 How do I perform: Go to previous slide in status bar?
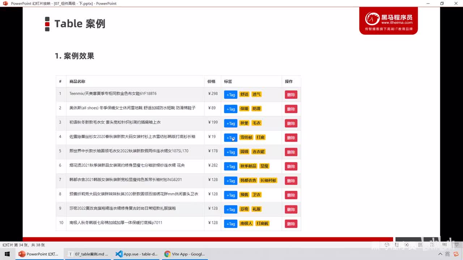pyautogui.click(x=387, y=245)
